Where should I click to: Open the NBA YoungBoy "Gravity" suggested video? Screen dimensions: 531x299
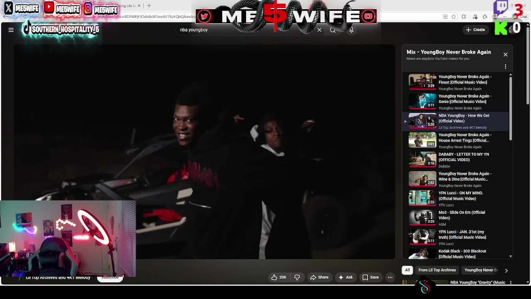pos(478,282)
